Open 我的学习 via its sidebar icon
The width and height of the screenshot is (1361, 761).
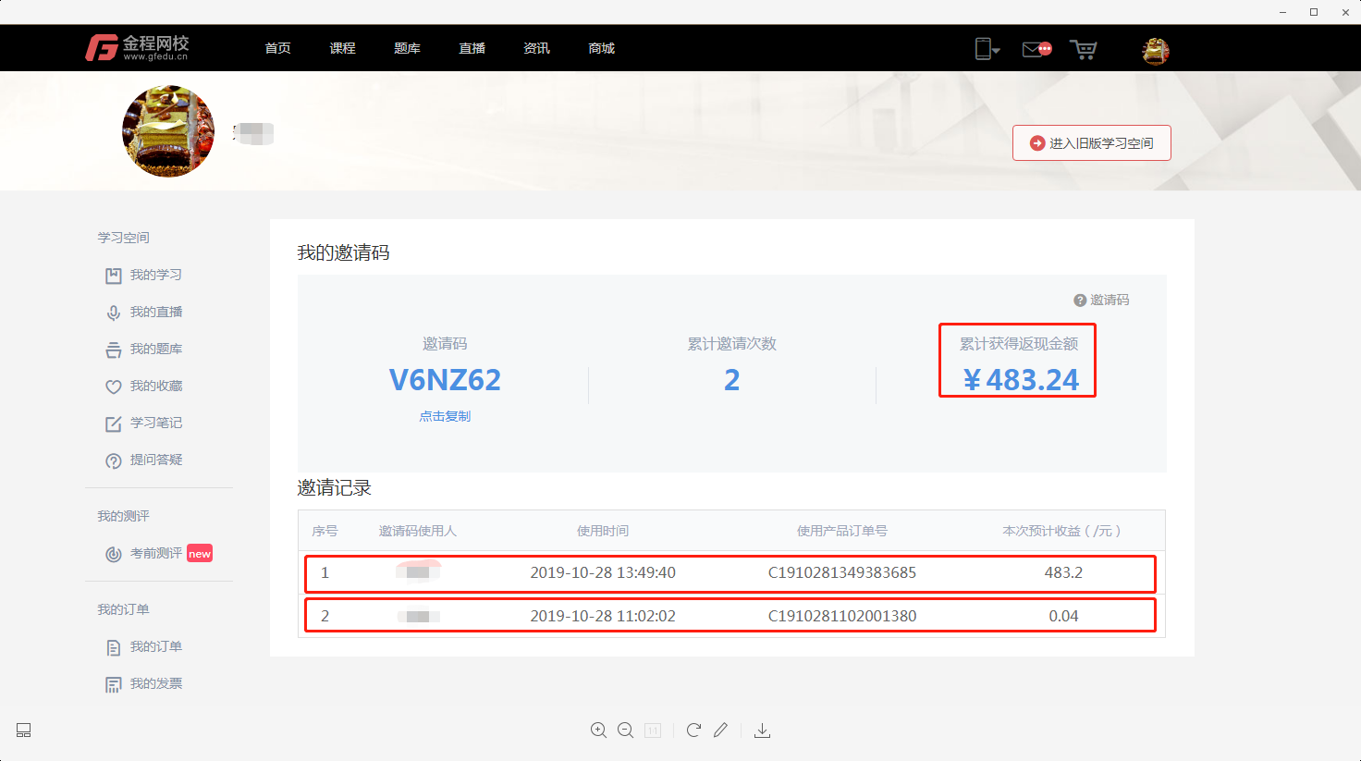click(114, 276)
